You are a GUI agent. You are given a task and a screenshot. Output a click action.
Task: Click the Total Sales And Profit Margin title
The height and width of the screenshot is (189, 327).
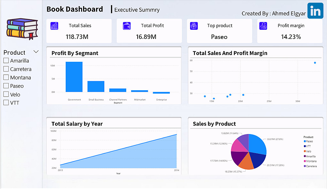(x=230, y=53)
